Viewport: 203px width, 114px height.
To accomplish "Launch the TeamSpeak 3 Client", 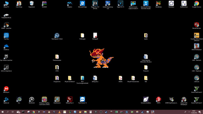I will 57,36.
